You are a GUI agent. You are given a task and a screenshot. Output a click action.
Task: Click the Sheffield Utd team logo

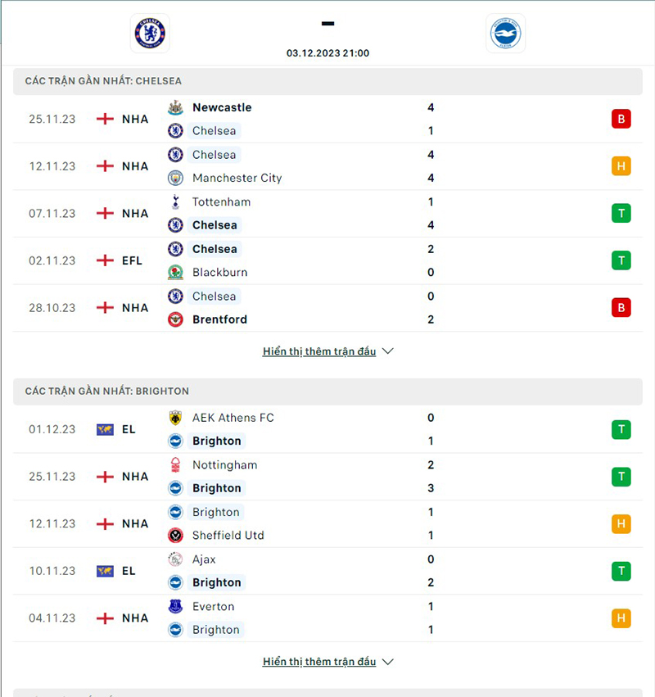pyautogui.click(x=175, y=536)
